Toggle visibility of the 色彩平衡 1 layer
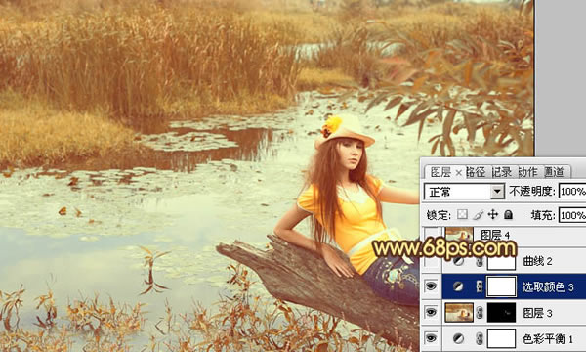Screen dimensions: 586x352 pos(431,338)
